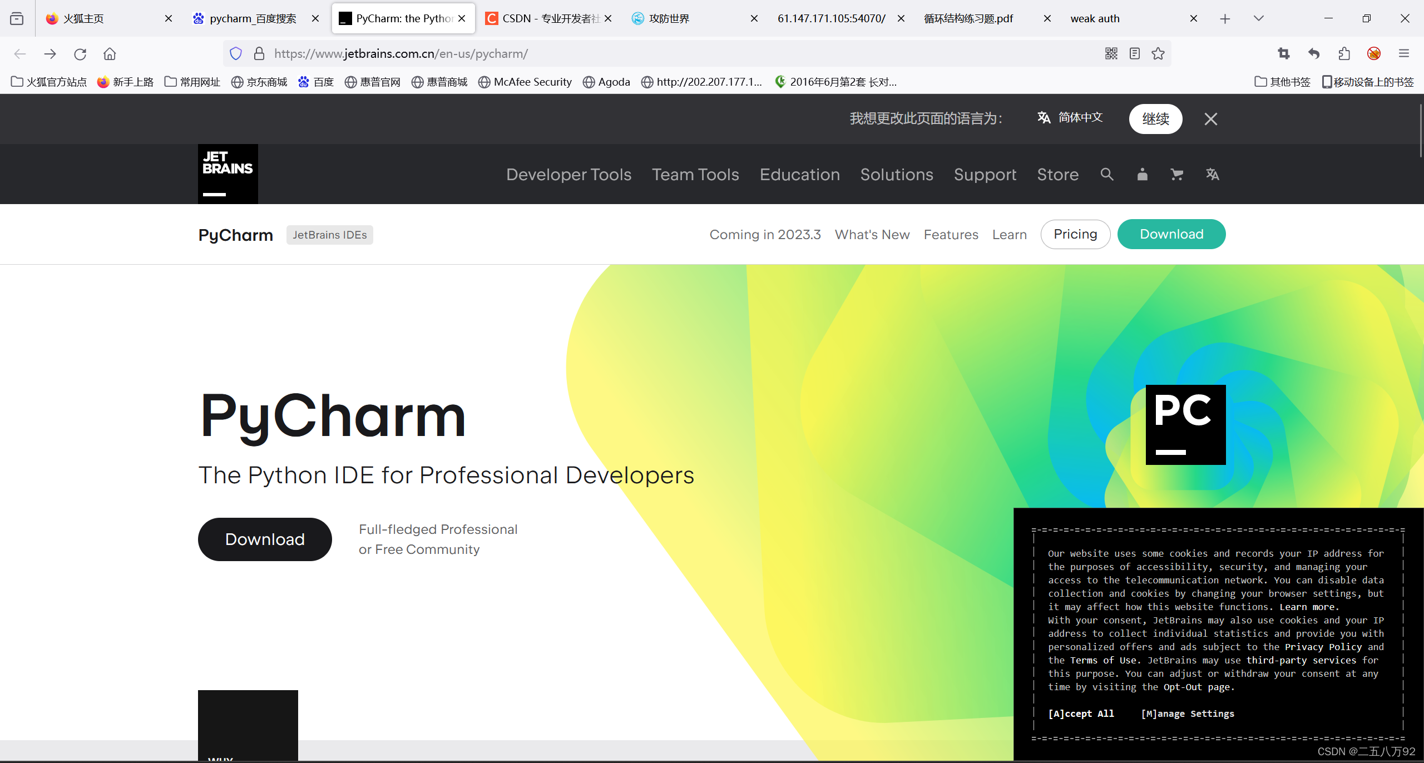Open the Firefox hamburger application menu
This screenshot has width=1424, height=763.
coord(1403,53)
